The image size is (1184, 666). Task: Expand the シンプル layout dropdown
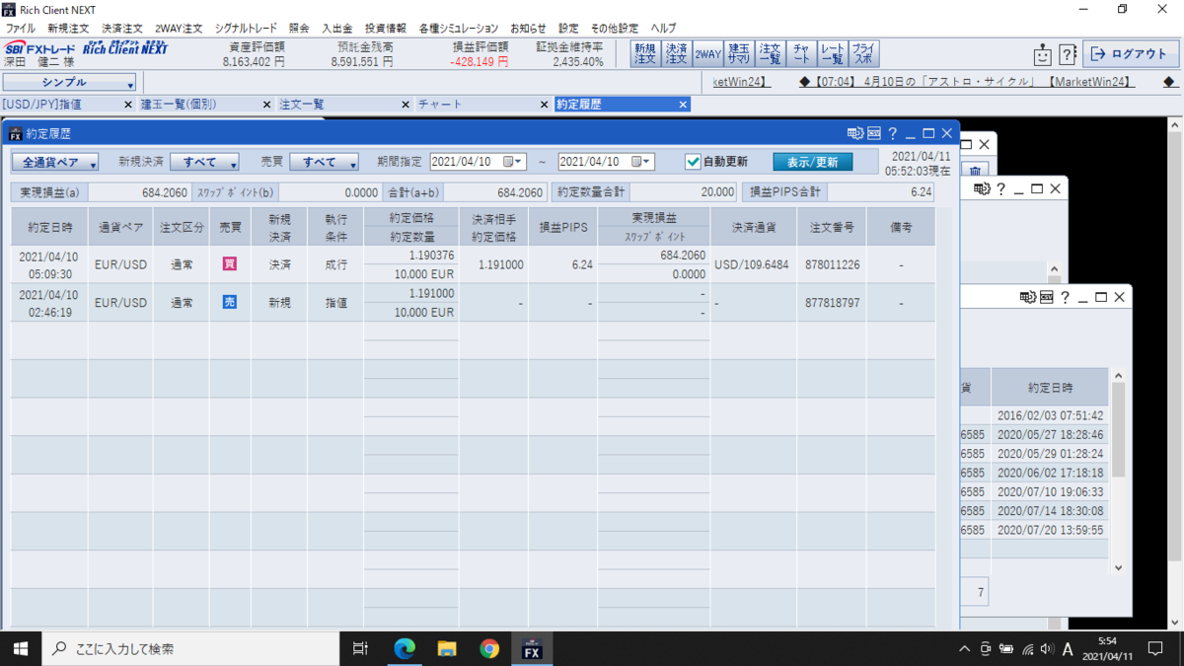tap(69, 83)
